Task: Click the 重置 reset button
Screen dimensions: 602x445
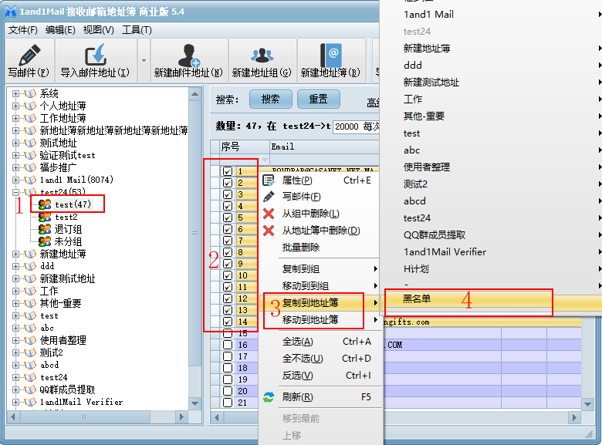Action: [319, 99]
